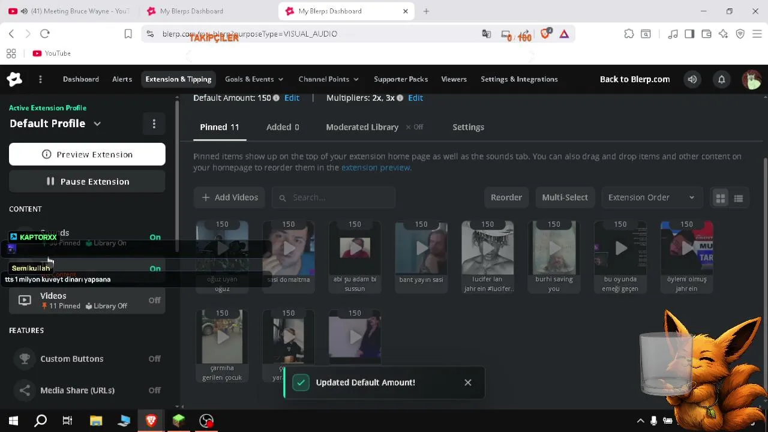
Task: Edit the Default Amount value
Action: pyautogui.click(x=292, y=98)
